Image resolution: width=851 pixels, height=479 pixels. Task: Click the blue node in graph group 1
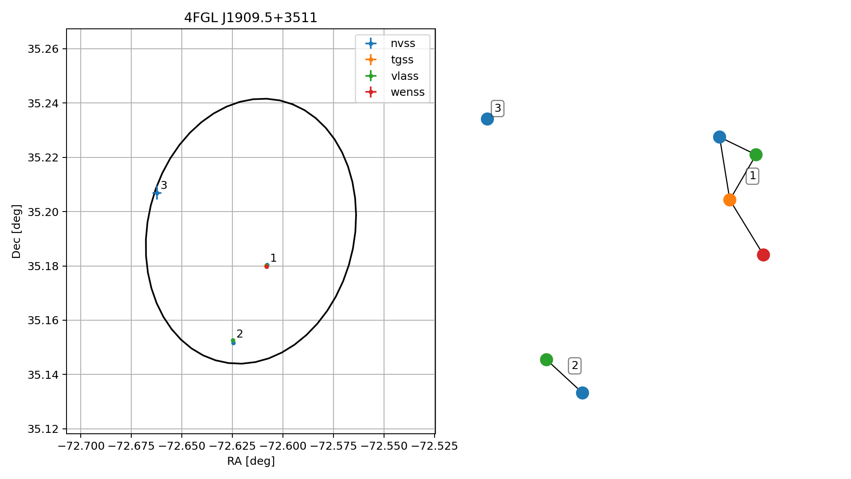(719, 137)
